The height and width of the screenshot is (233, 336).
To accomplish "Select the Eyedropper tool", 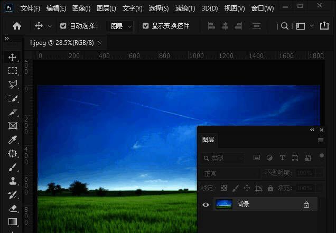I will (13, 139).
